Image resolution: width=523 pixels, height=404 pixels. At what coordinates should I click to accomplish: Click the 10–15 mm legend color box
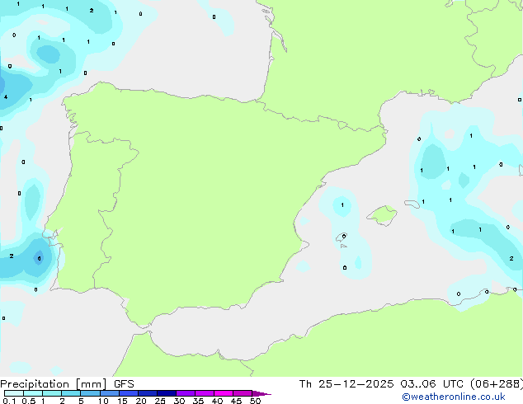point(109,393)
